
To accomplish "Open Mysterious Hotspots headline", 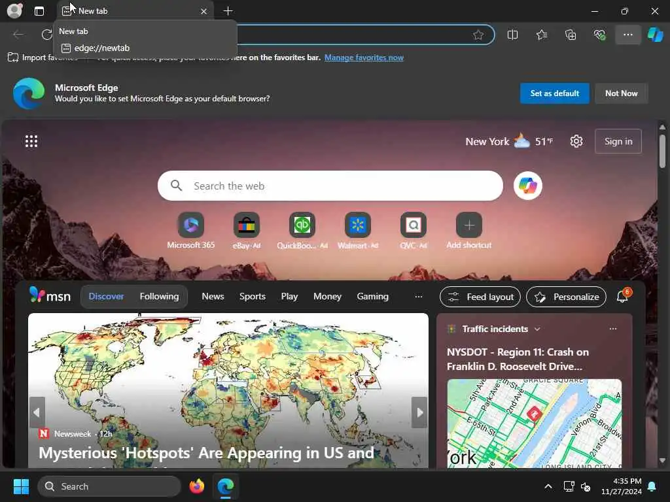I will point(206,453).
